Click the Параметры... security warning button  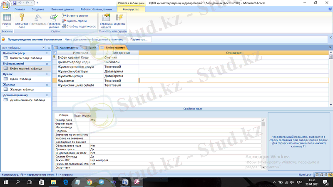[138, 39]
